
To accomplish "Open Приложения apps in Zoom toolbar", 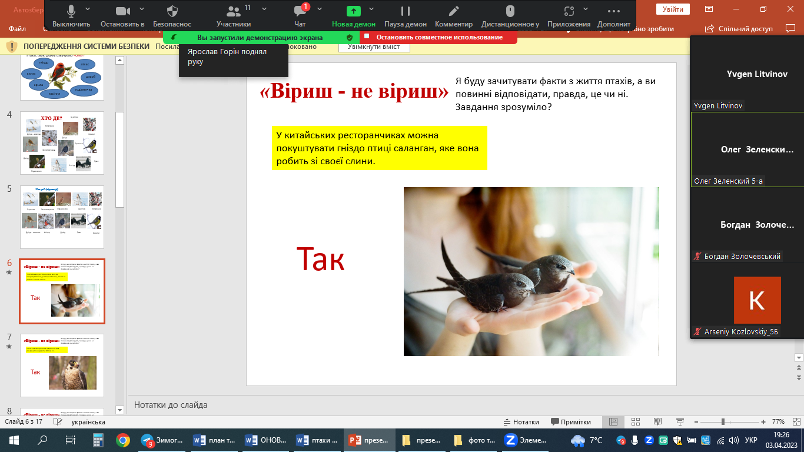I will coord(569,16).
